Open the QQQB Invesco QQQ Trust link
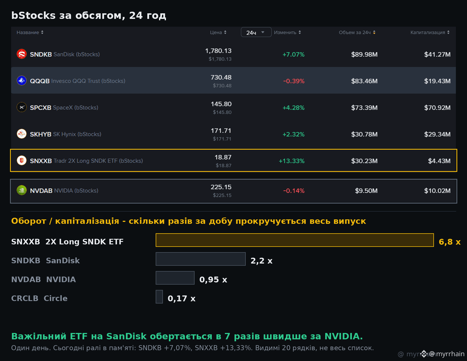Viewport: 467px width, 361px height. (78, 81)
